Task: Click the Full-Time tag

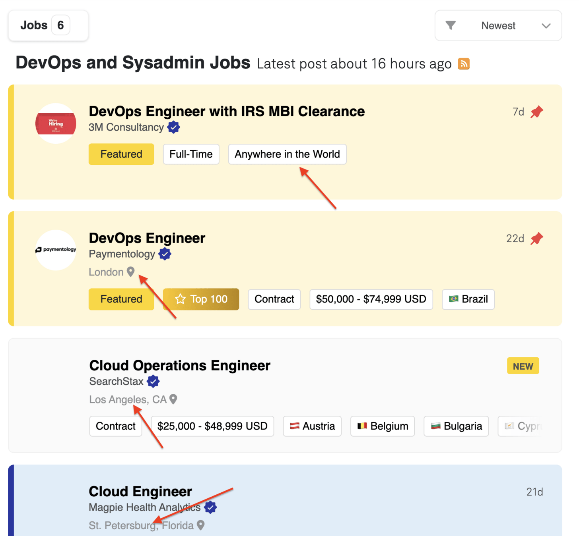Action: click(191, 154)
